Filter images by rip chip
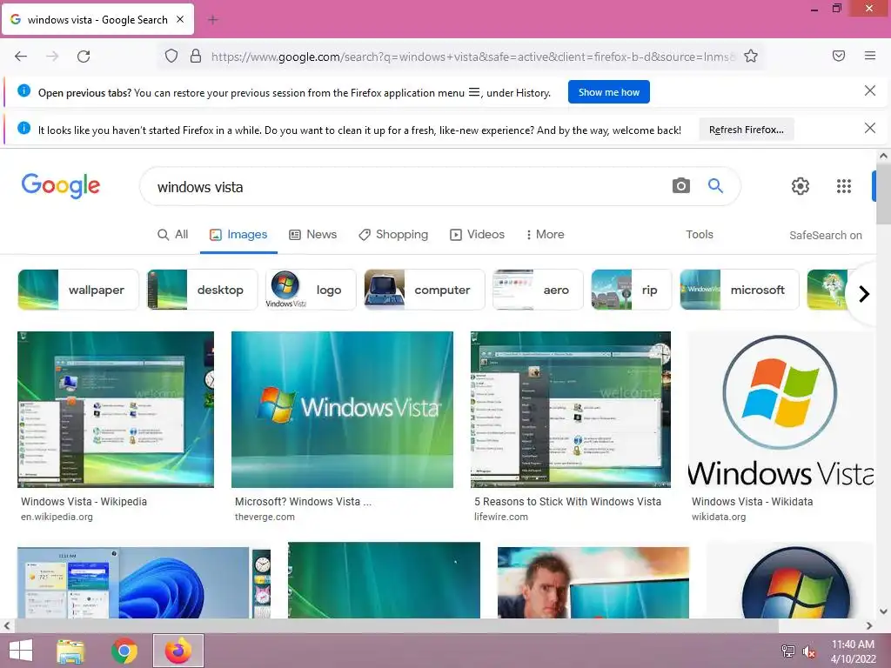Viewport: 891px width, 668px height. [x=632, y=290]
